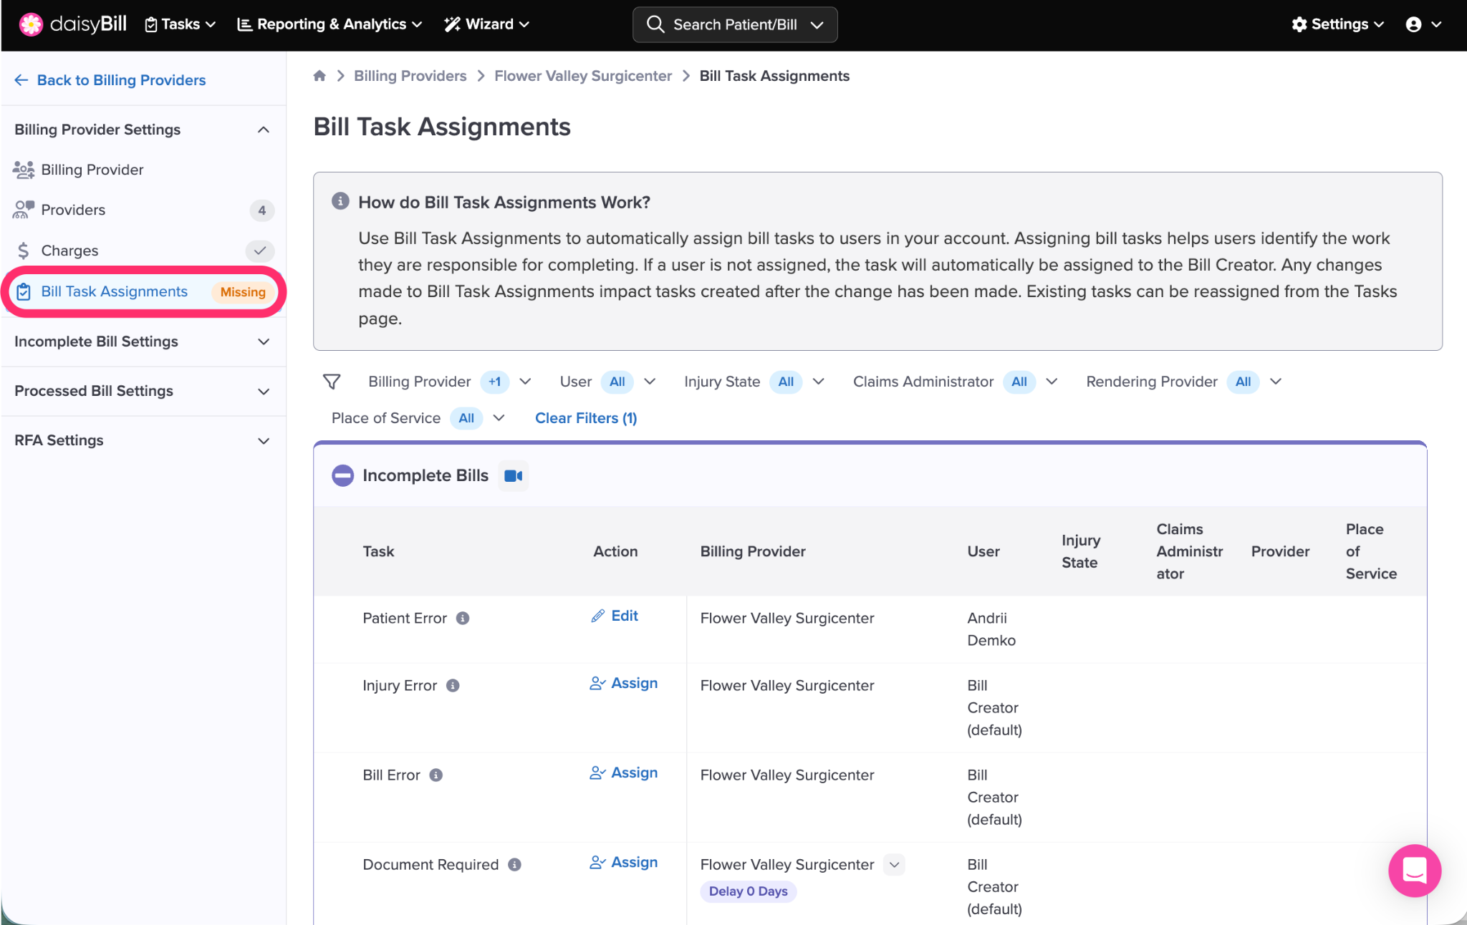Click Clear Filters (1) link

point(585,419)
